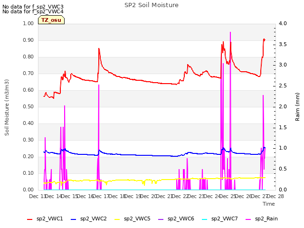304x228 pixels.
Task: Select the sp2_VWC6 legend label
Action: click(x=181, y=219)
